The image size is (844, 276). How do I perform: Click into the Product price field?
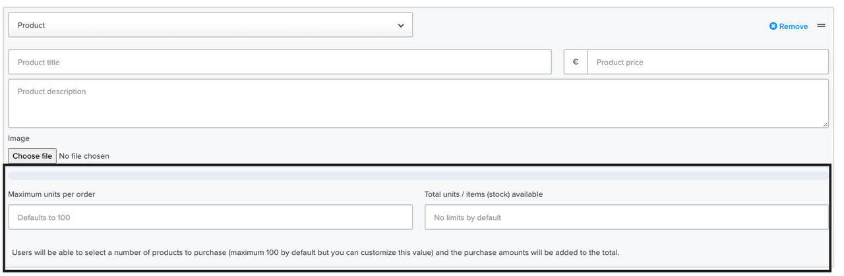[x=708, y=62]
